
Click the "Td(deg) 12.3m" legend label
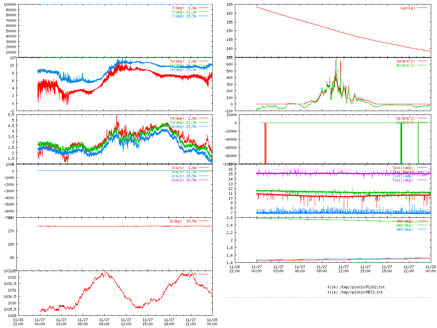pos(183,122)
